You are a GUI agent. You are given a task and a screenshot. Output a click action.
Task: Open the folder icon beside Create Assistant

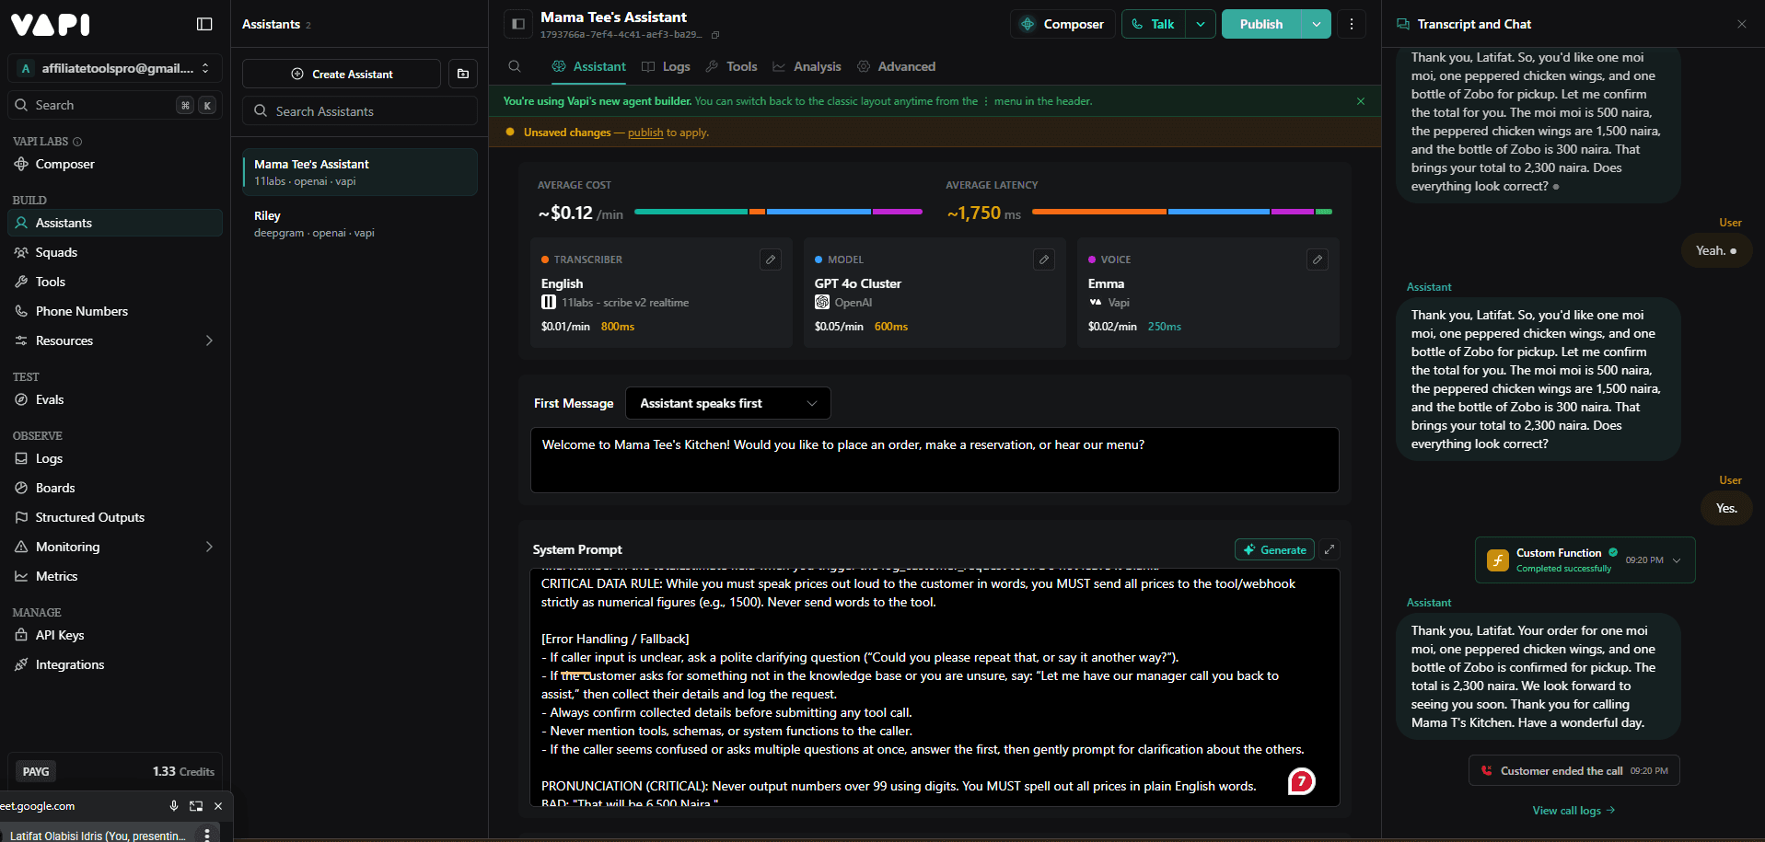[463, 74]
